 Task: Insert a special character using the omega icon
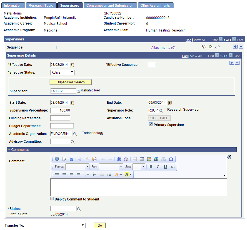[171, 159]
